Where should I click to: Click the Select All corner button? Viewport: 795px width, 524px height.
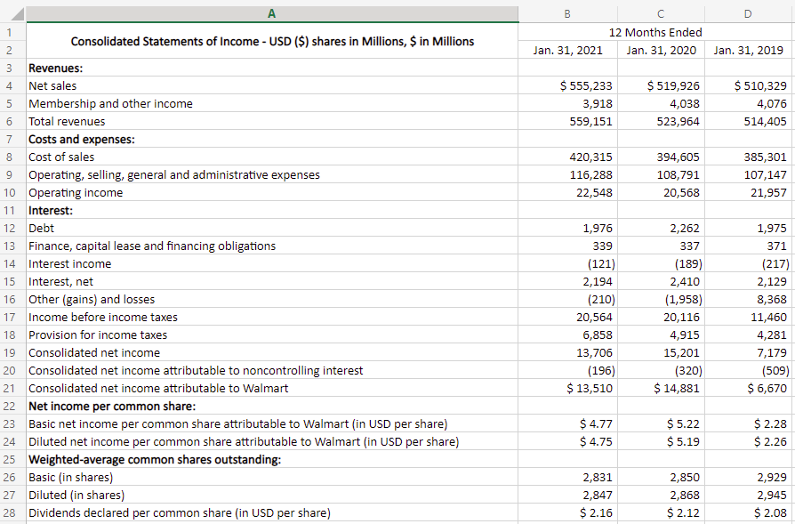[12, 14]
